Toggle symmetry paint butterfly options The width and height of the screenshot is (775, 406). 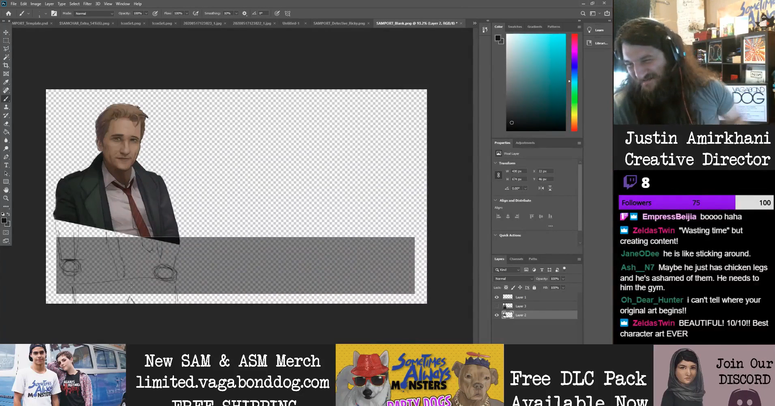click(x=288, y=13)
